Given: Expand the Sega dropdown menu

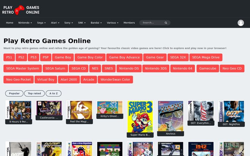Looking at the screenshot, I should pos(41,23).
